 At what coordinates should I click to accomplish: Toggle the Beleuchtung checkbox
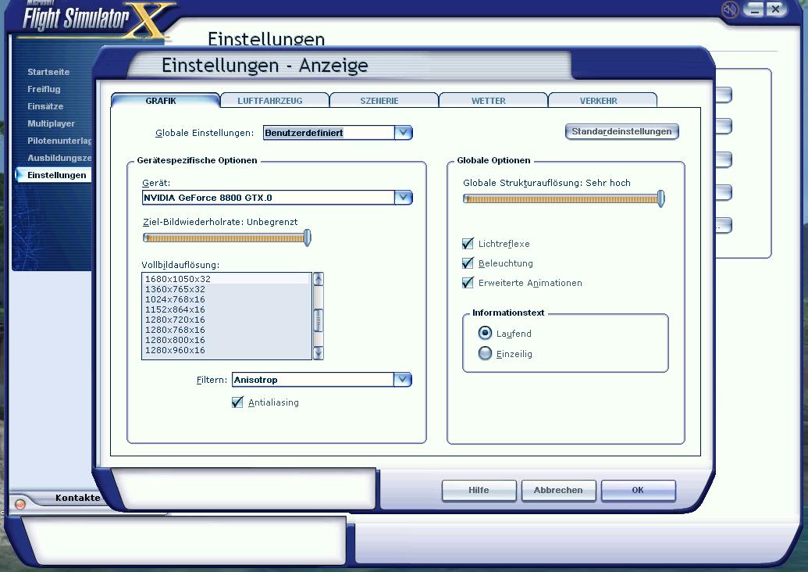coord(468,263)
